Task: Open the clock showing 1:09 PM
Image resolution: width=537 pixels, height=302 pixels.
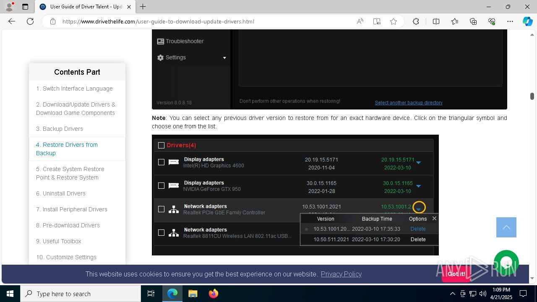Action: click(501, 294)
